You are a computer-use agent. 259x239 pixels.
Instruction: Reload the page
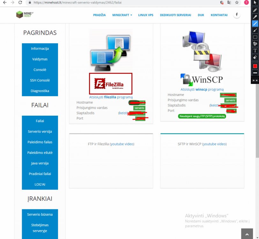tap(20, 3)
